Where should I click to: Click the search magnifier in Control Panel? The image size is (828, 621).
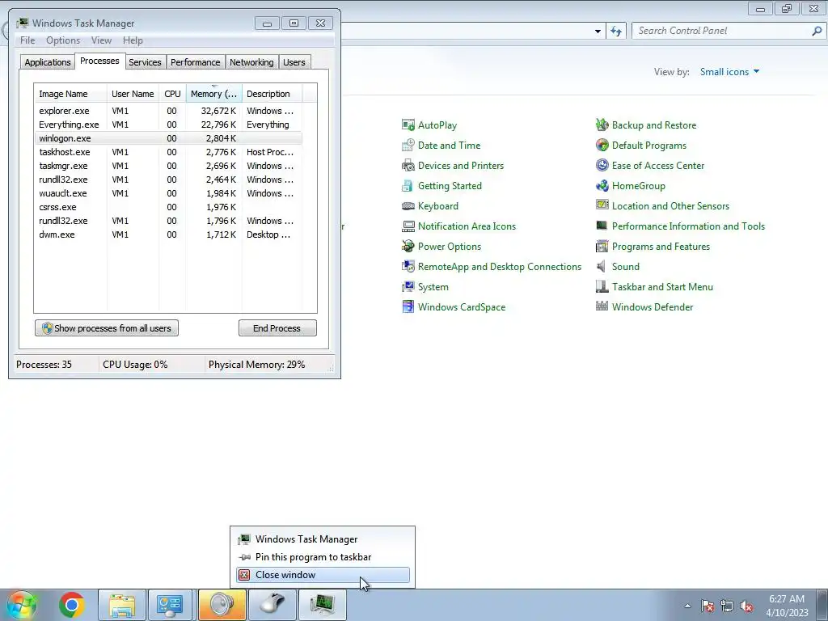pyautogui.click(x=817, y=31)
